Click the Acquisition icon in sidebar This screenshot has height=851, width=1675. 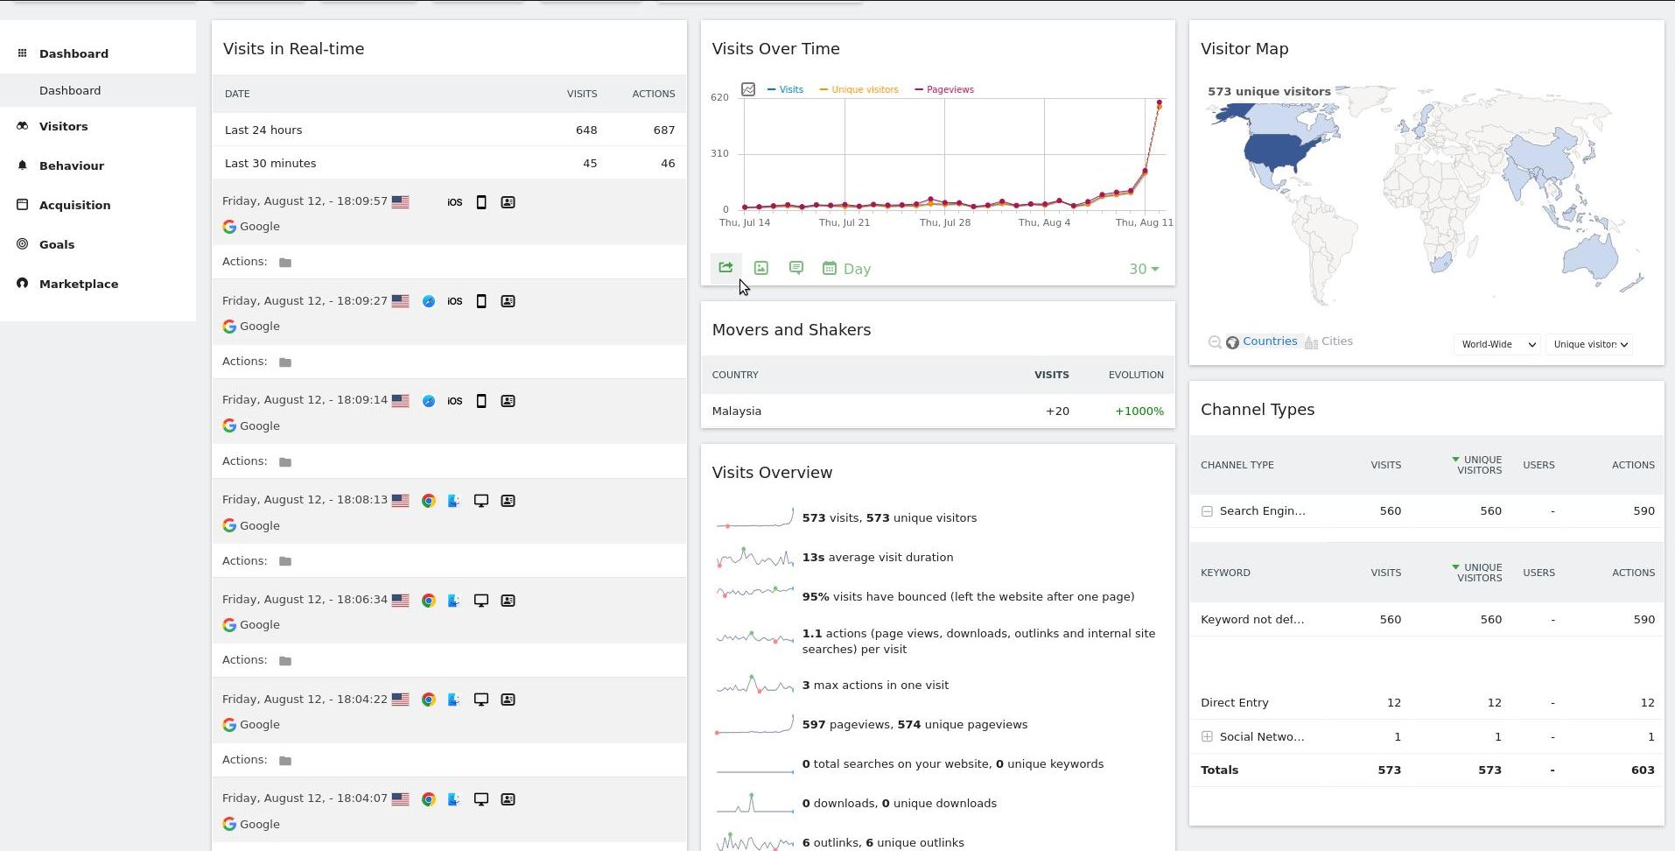pos(23,204)
